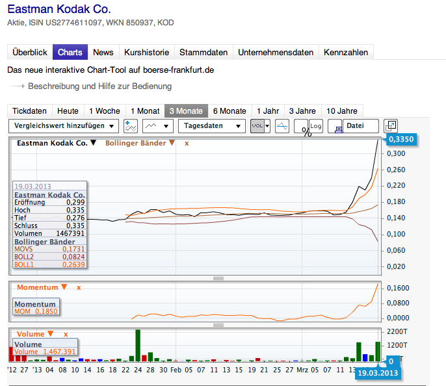The image size is (446, 386).
Task: Click the average line icon
Action: point(282,126)
